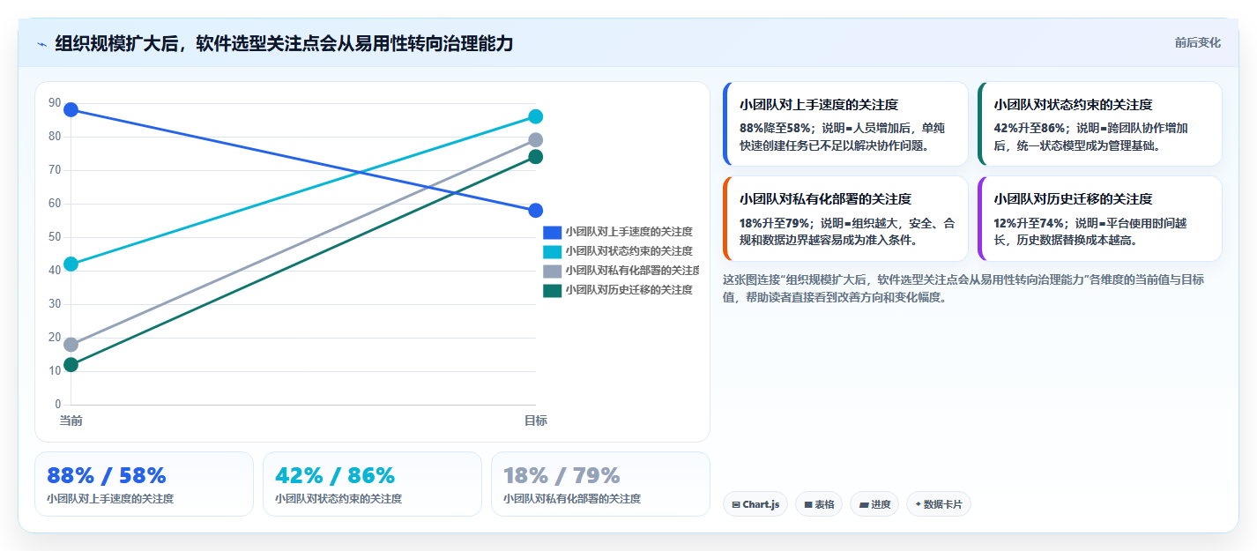This screenshot has width=1257, height=551.
Task: Open the 18% / 79% stat card
Action: [x=600, y=484]
